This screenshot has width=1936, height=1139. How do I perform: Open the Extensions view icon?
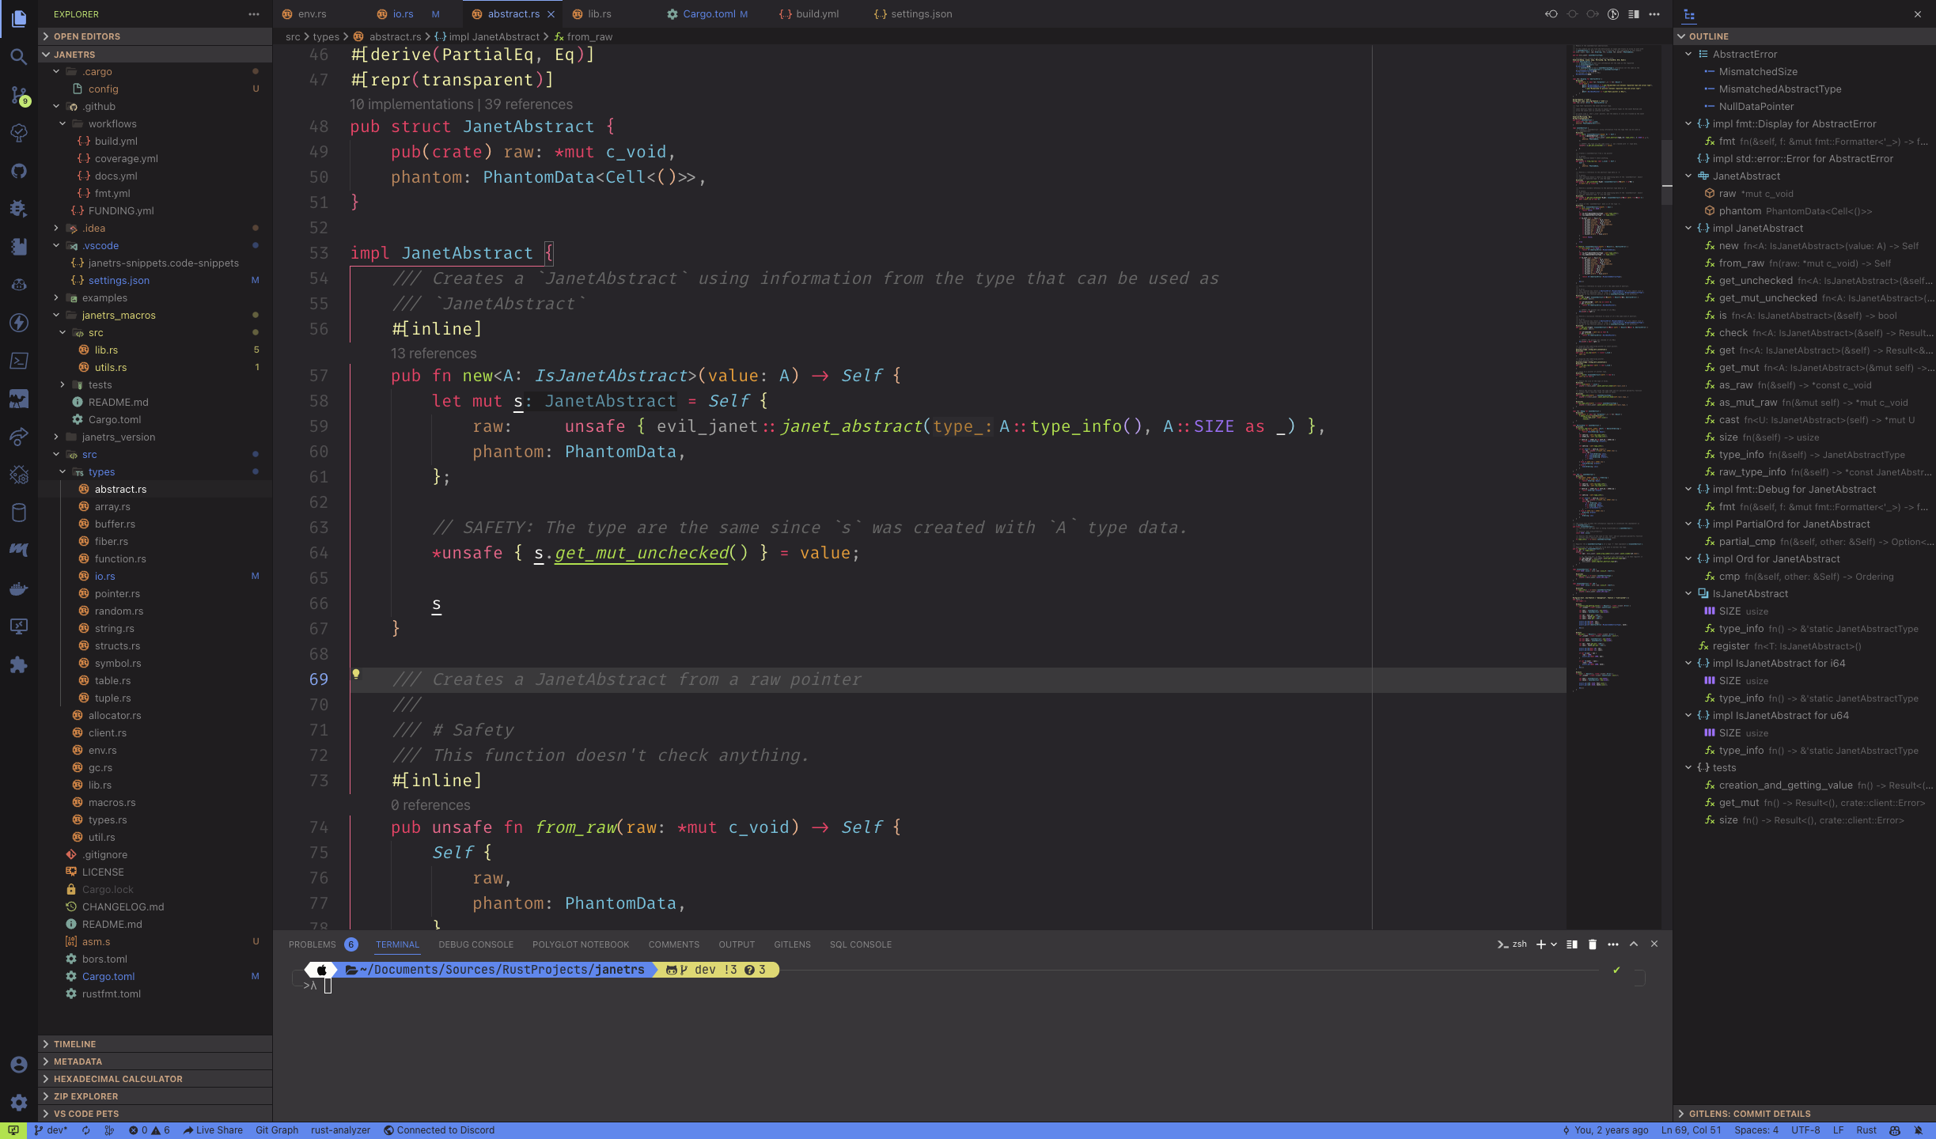pyautogui.click(x=19, y=665)
